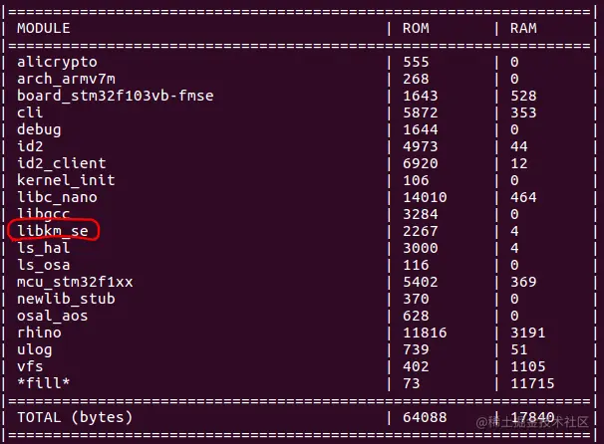Select ROM value 106 for kernel_init
The width and height of the screenshot is (604, 444).
pyautogui.click(x=416, y=180)
